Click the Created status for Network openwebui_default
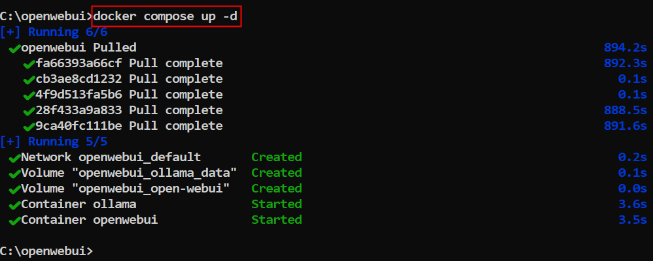The width and height of the screenshot is (653, 261). 276,157
